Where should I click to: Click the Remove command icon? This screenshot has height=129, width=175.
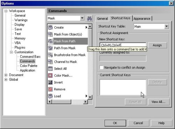click(50, 89)
